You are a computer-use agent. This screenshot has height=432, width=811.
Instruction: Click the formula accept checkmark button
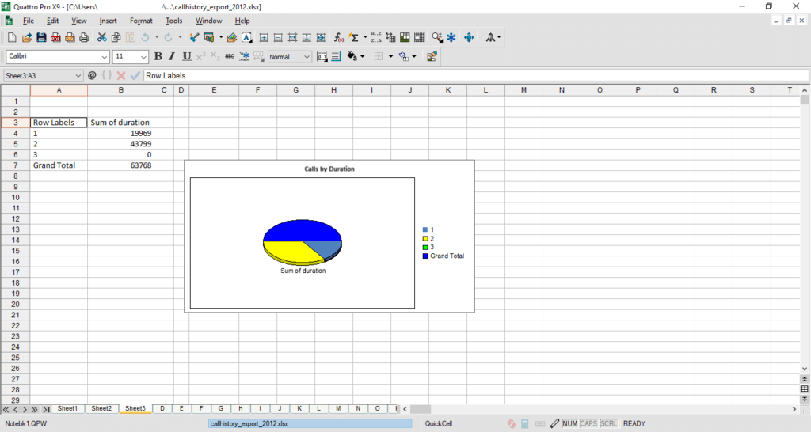(x=135, y=75)
